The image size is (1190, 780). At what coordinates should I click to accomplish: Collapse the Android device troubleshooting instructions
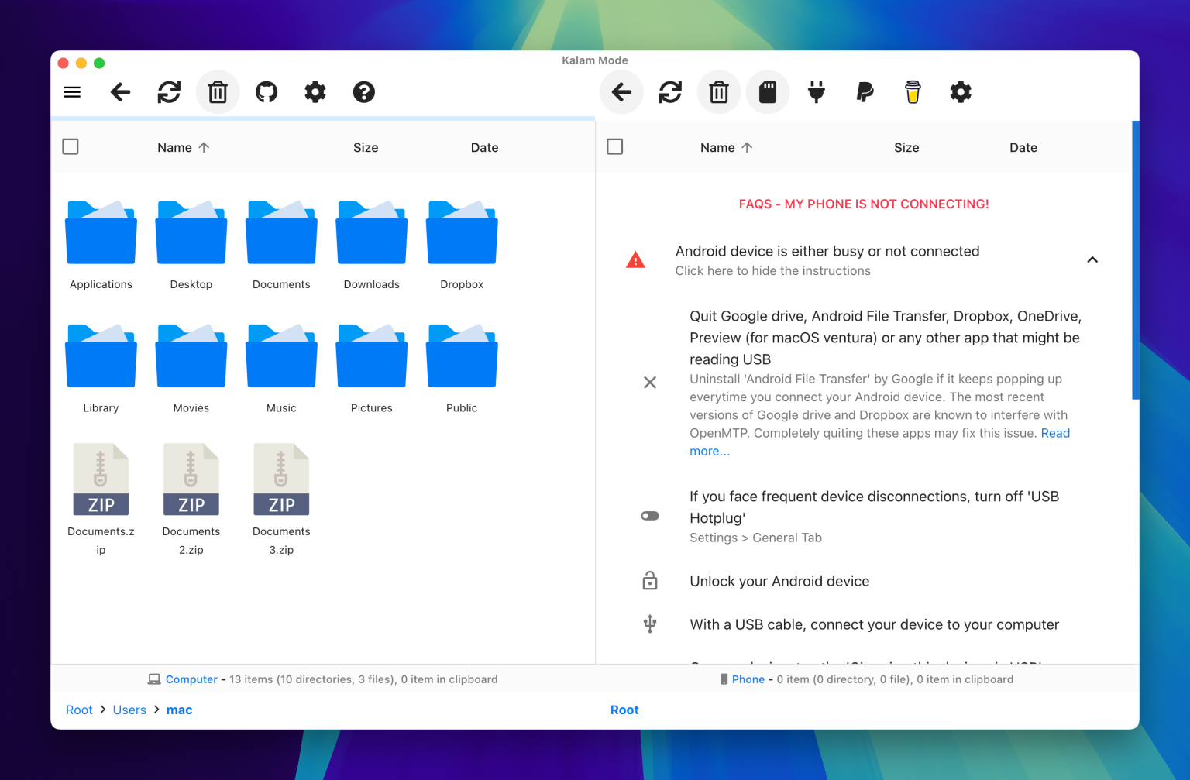1092,260
